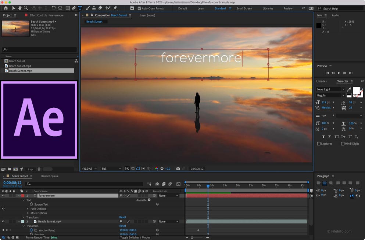Select the Rectangle shape tool

tap(68, 8)
